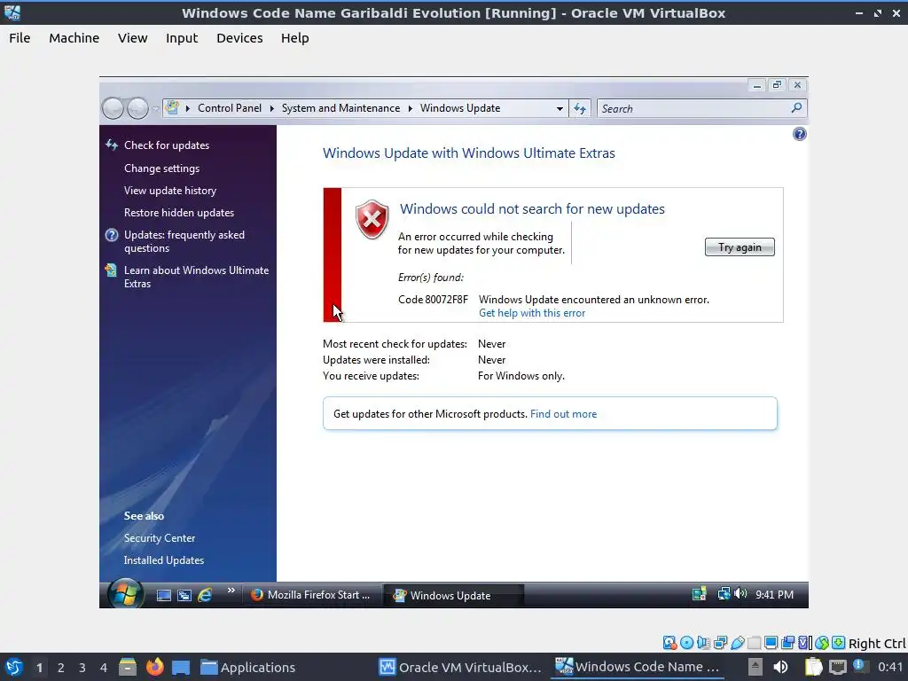Click VirtualBox CPU virtualization status icon
This screenshot has width=908, height=681.
pyautogui.click(x=805, y=643)
